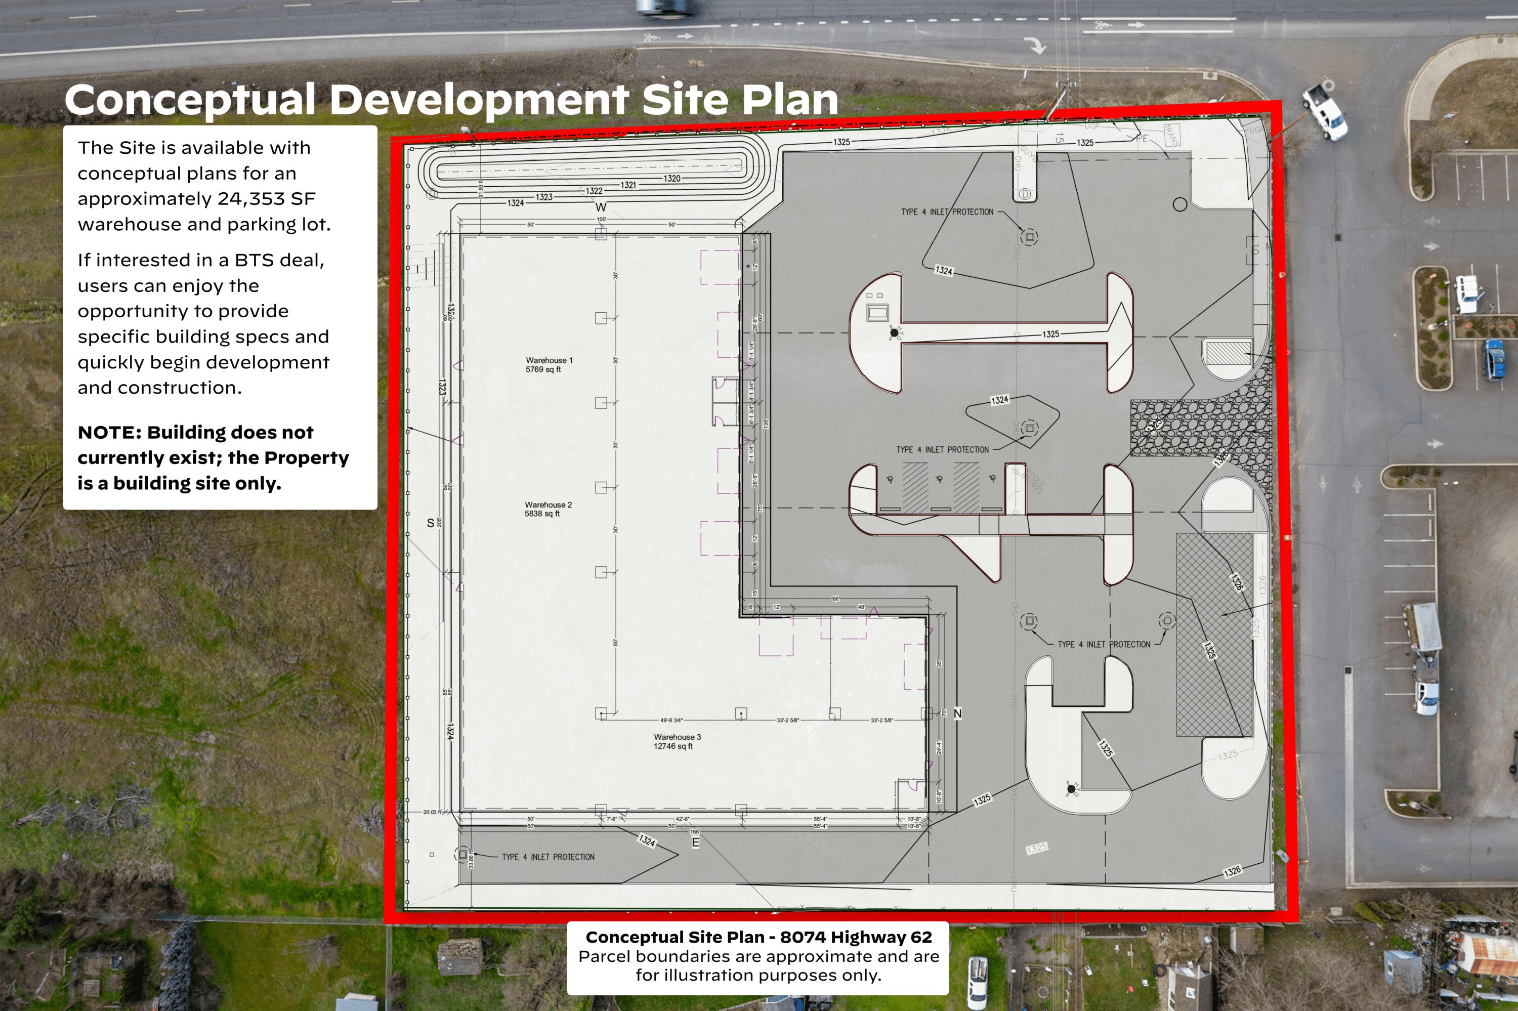Click the Conceptual Development Site Plan heading
Viewport: 1518px width, 1011px height.
[451, 100]
